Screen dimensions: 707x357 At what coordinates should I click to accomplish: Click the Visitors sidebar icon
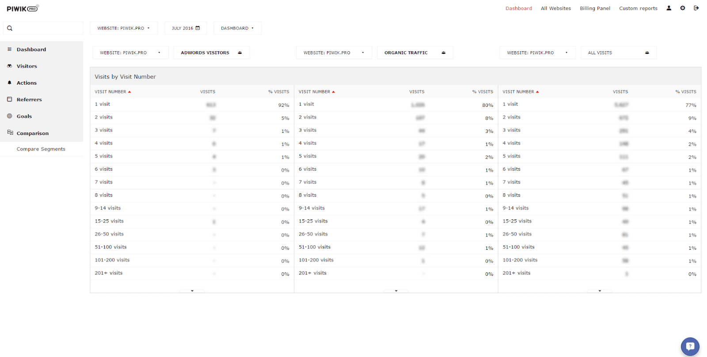click(x=9, y=66)
